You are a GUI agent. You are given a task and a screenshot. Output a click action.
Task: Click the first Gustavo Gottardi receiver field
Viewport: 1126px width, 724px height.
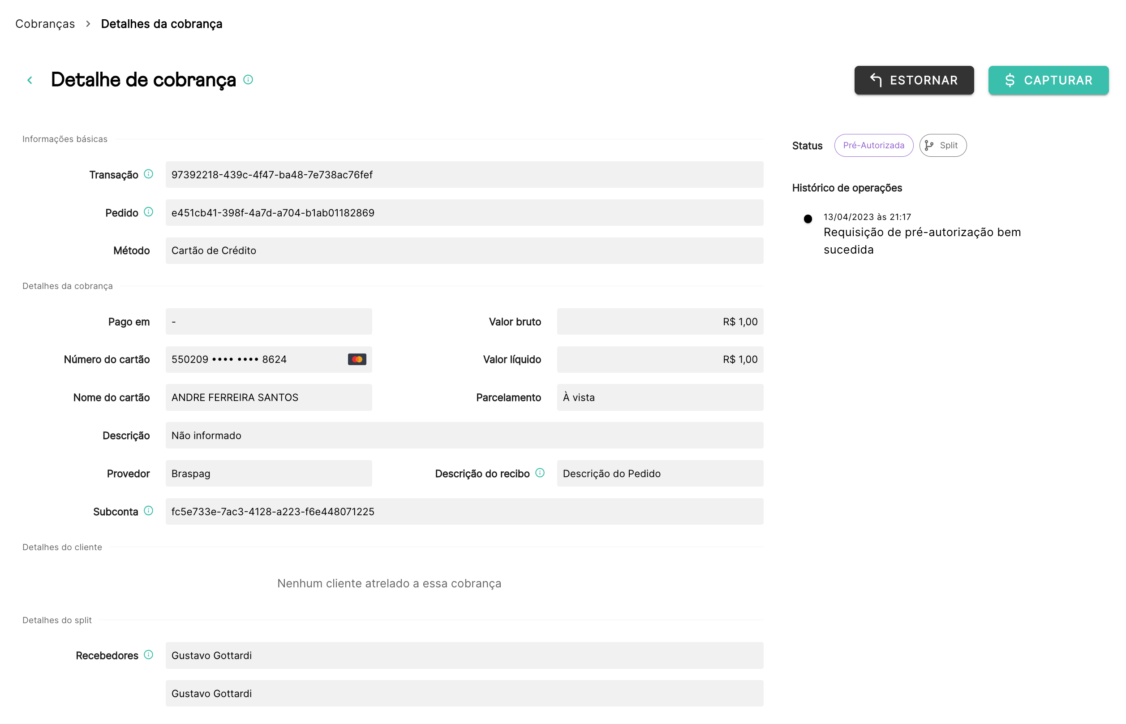(464, 655)
